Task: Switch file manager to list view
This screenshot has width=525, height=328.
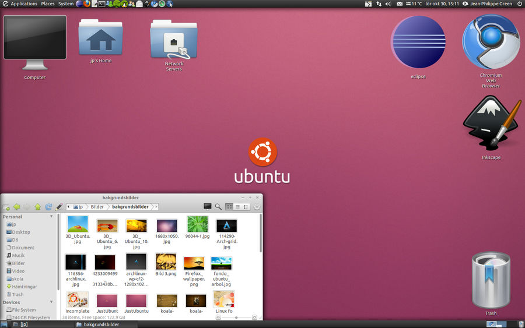Action: [x=237, y=207]
